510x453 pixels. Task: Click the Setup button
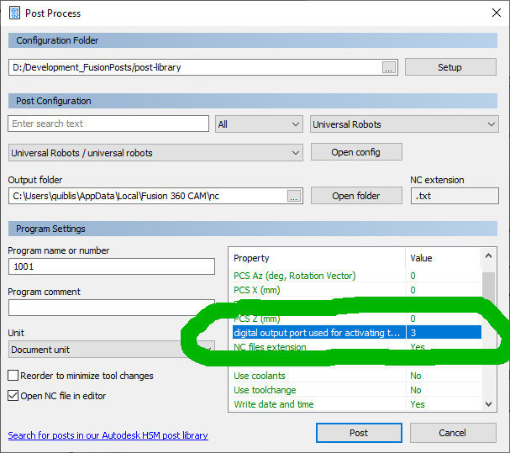(450, 67)
